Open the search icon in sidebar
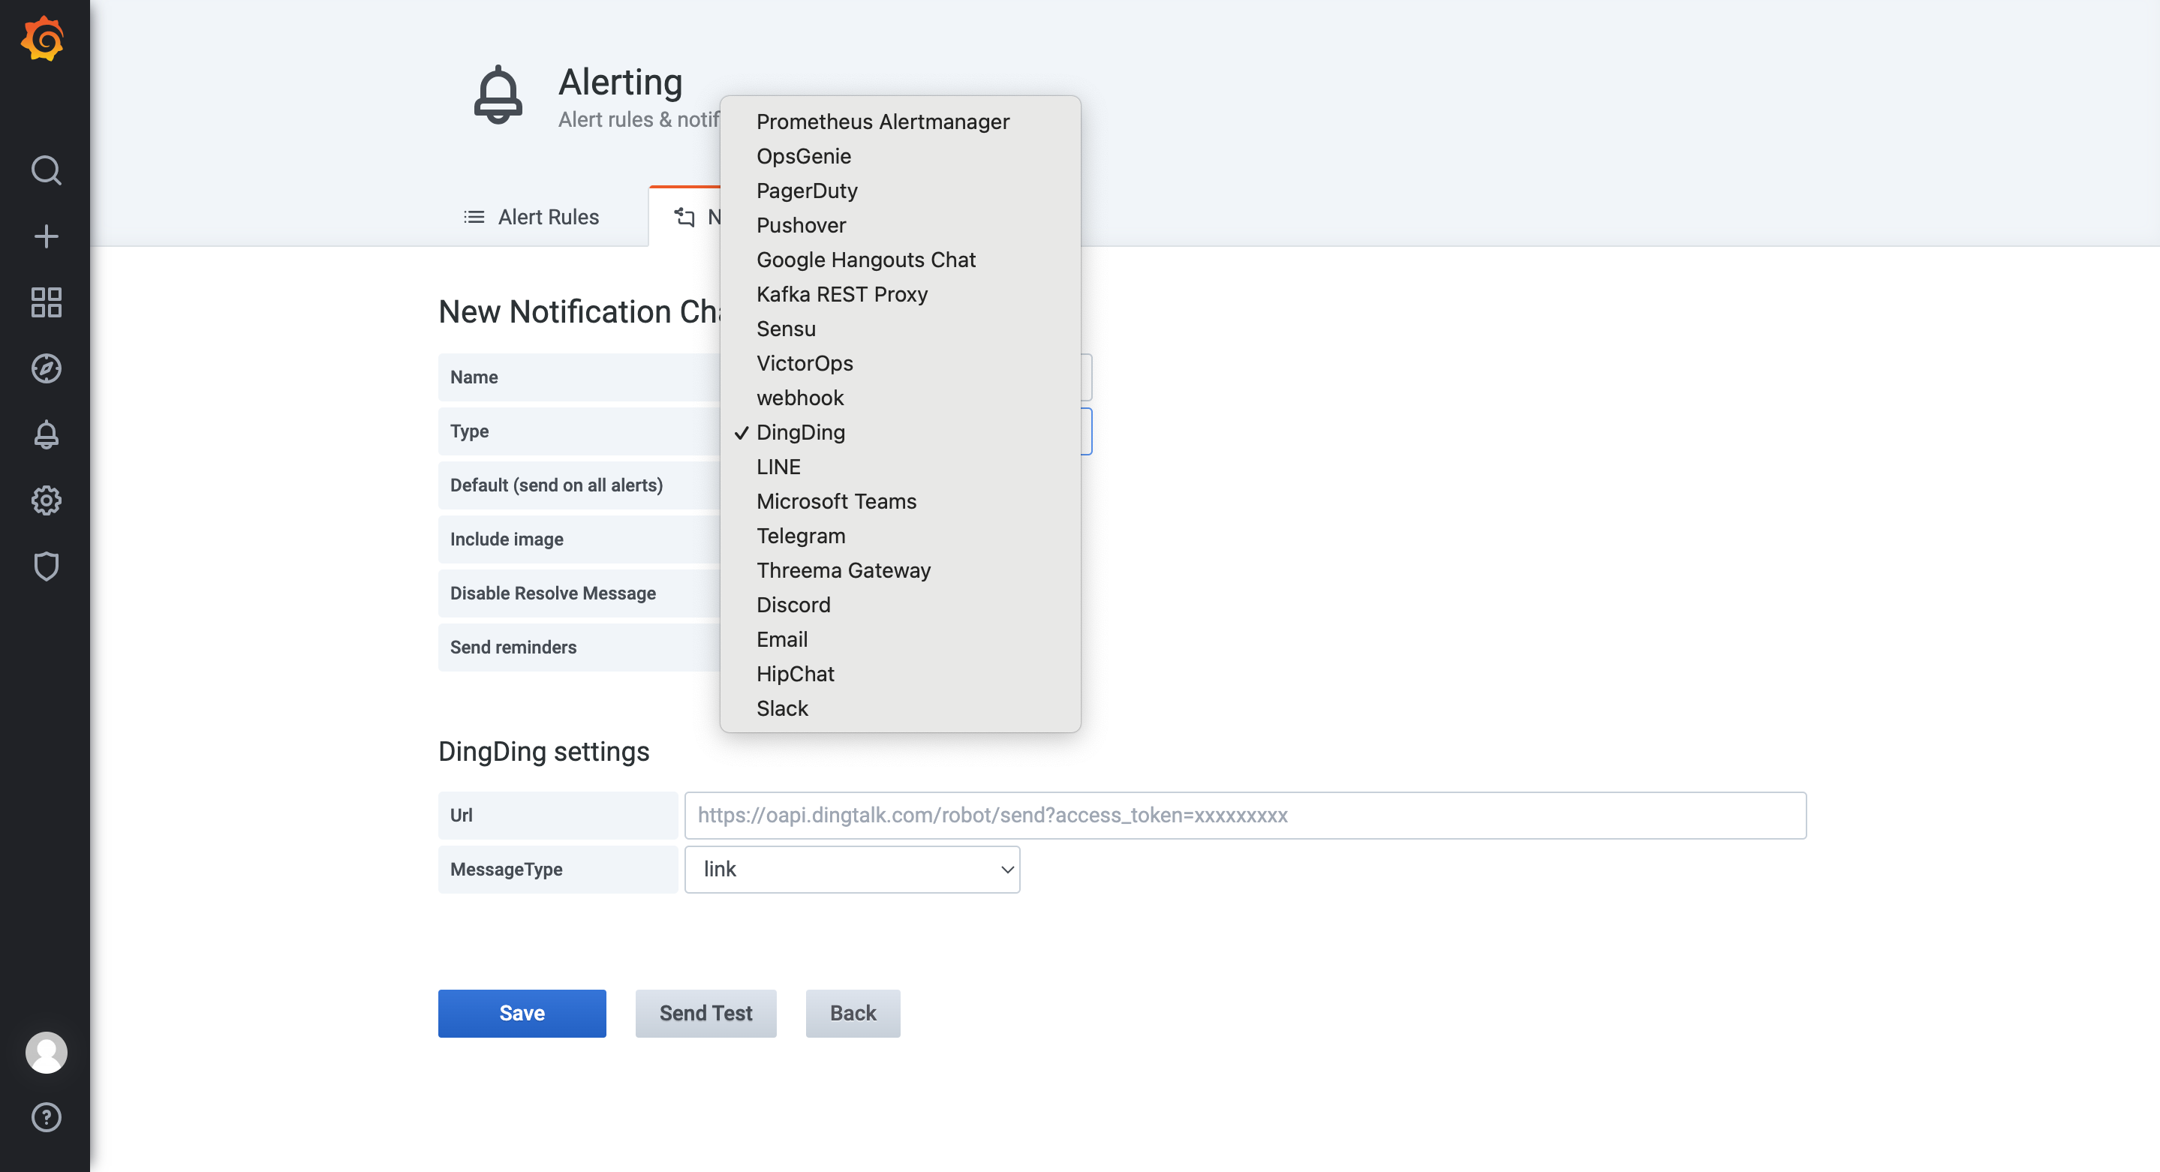This screenshot has height=1172, width=2160. tap(45, 170)
